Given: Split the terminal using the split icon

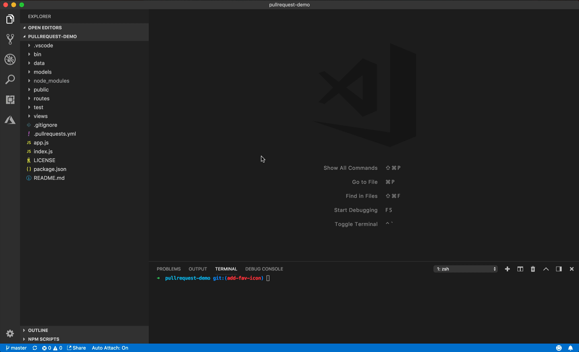Looking at the screenshot, I should pos(520,269).
